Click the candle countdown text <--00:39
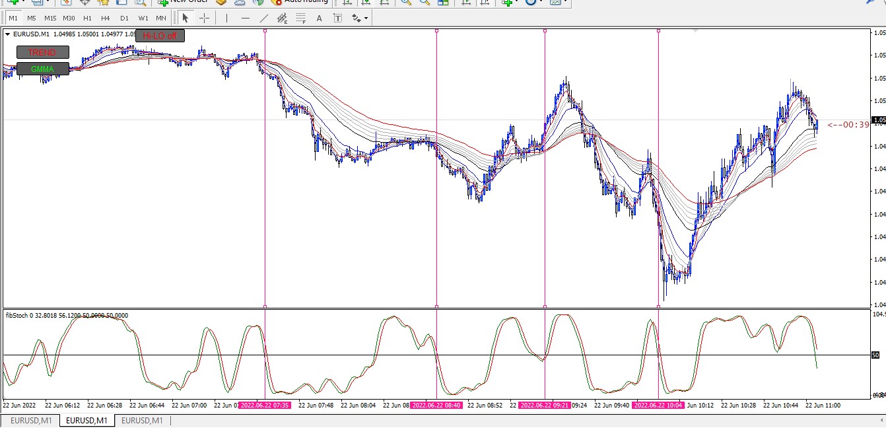Image resolution: width=886 pixels, height=428 pixels. pyautogui.click(x=848, y=124)
